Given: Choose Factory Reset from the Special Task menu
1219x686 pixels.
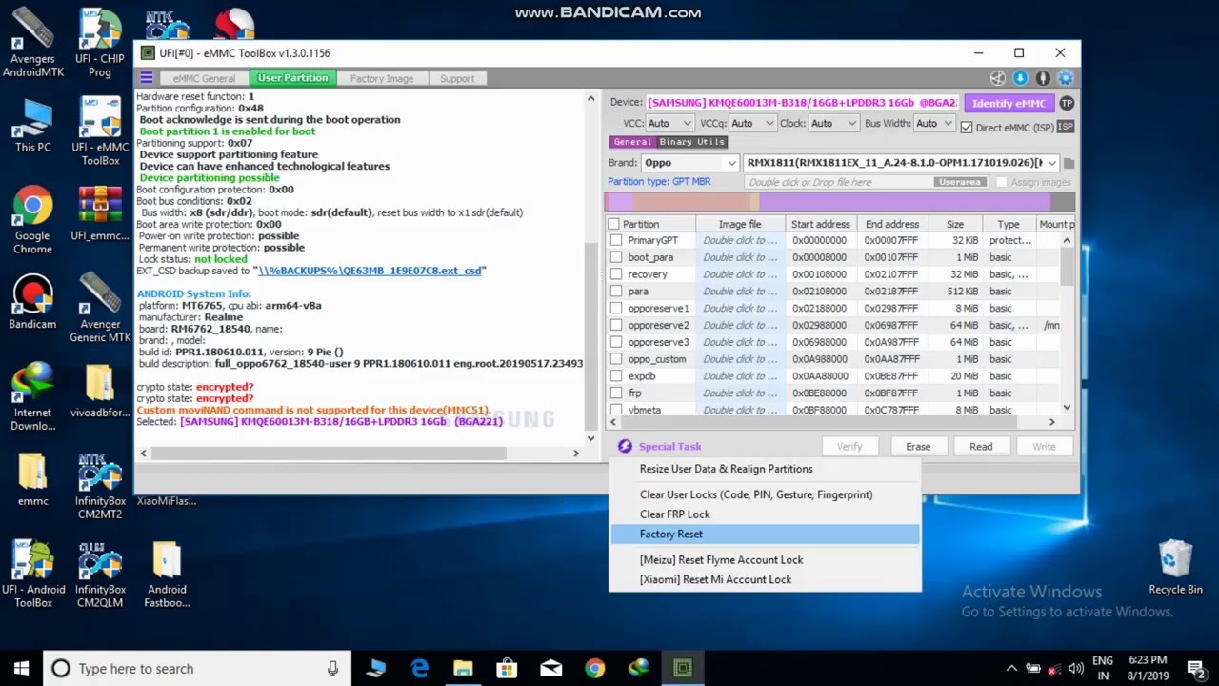Looking at the screenshot, I should click(766, 535).
